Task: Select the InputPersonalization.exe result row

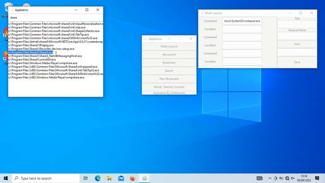Action: (55, 24)
